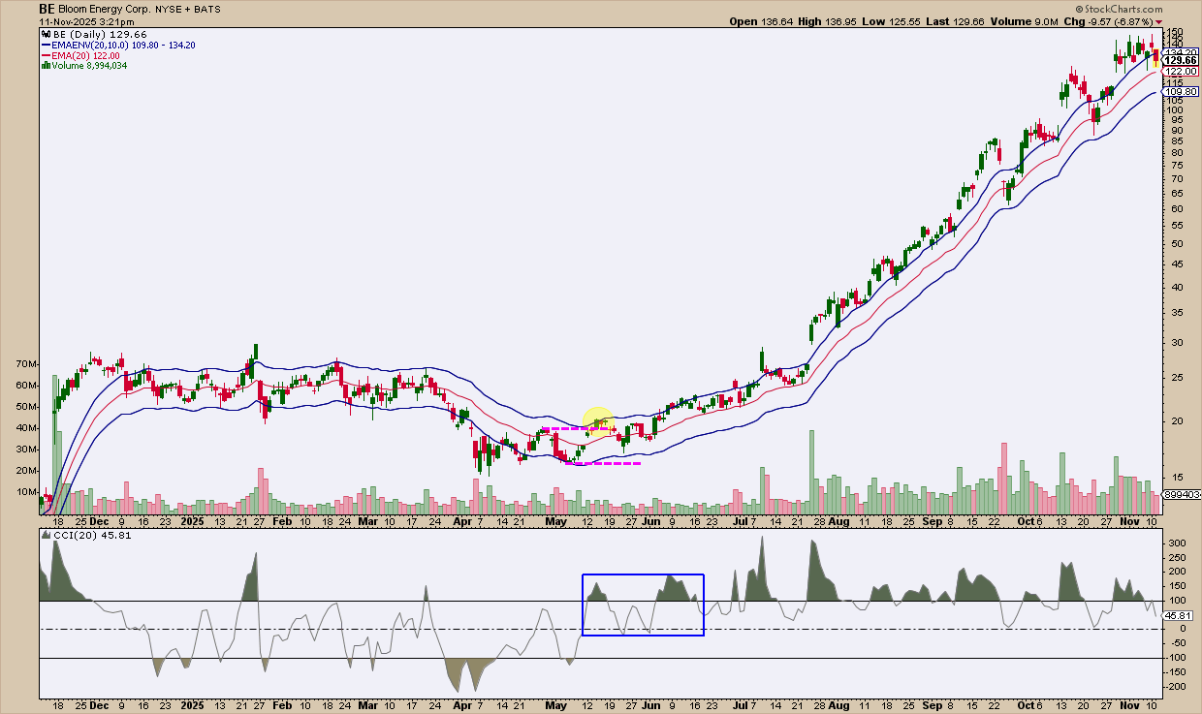This screenshot has width=1202, height=714.
Task: Click the upper magenta dashed line
Action: (x=575, y=428)
